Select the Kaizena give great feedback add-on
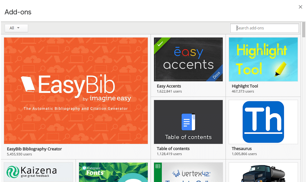Viewport: 308px width, 182px height. point(38,172)
